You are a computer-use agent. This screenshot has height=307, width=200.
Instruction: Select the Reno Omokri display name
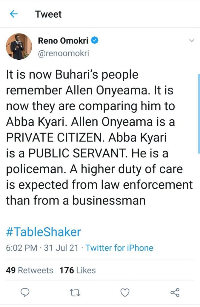pyautogui.click(x=63, y=41)
